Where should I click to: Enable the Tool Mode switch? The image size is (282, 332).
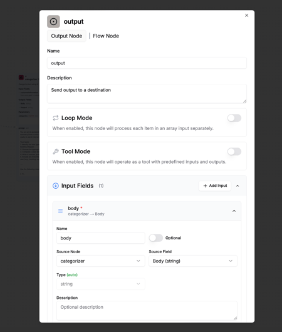pos(234,151)
